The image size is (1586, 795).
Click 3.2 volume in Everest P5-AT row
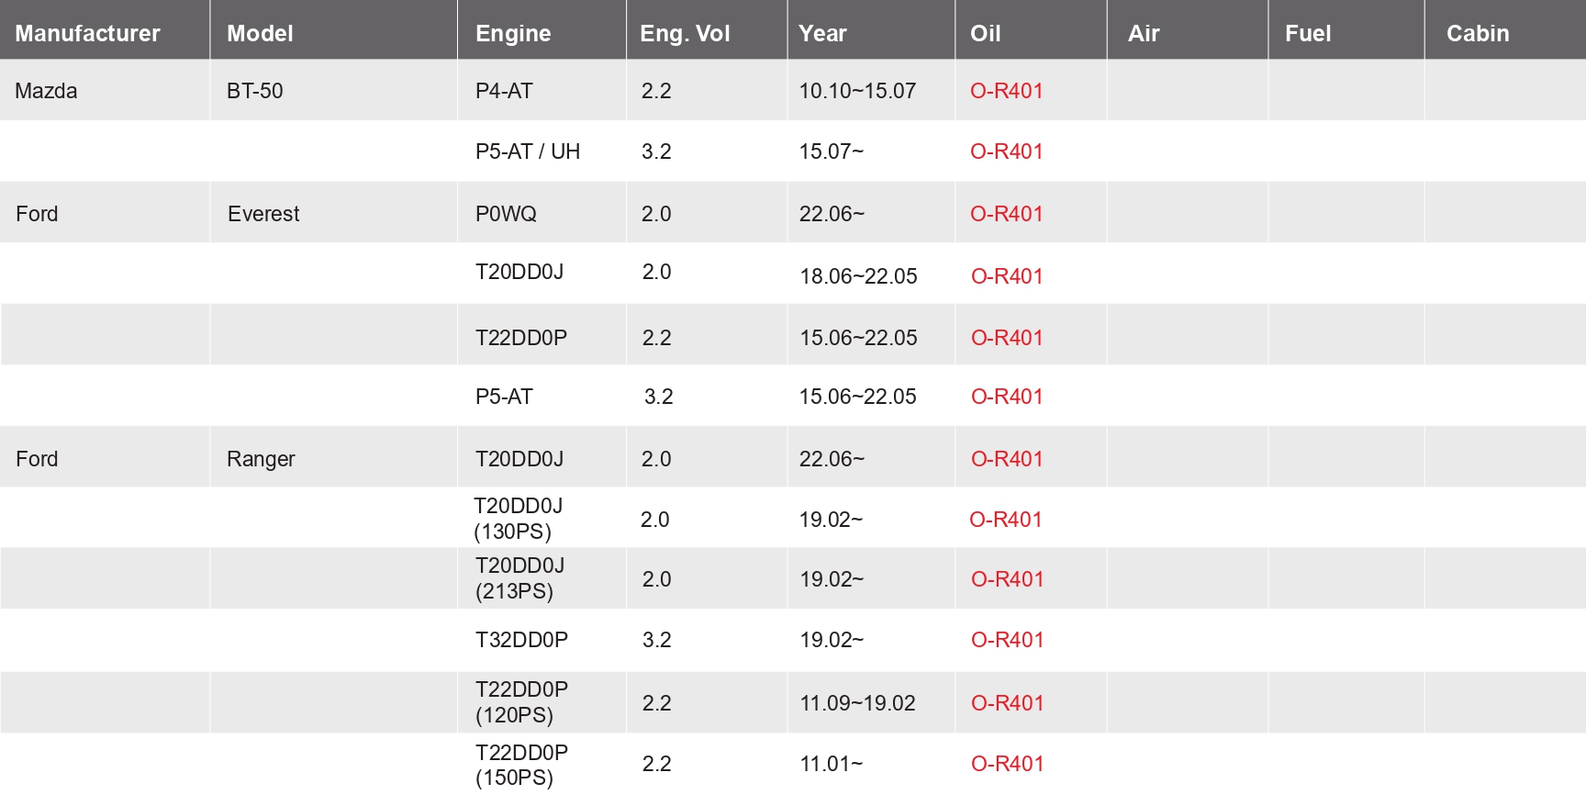[659, 397]
